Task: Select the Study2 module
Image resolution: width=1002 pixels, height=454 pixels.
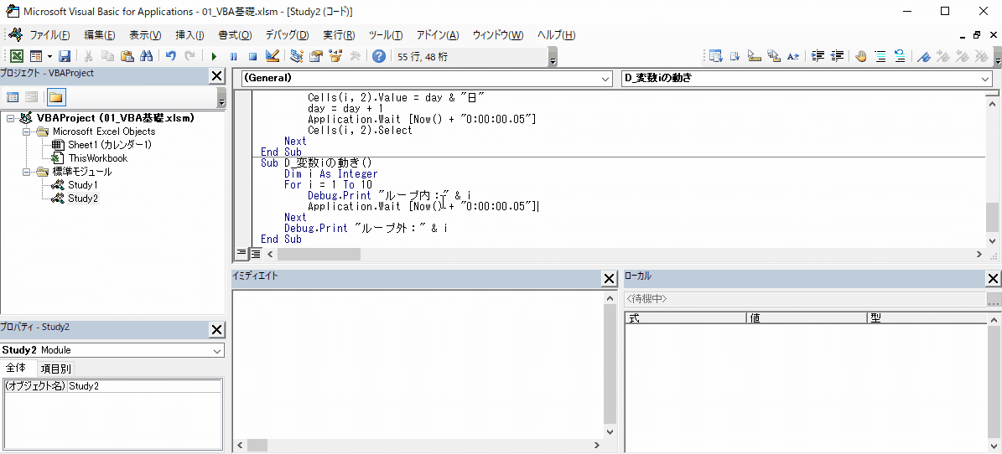Action: pyautogui.click(x=82, y=199)
